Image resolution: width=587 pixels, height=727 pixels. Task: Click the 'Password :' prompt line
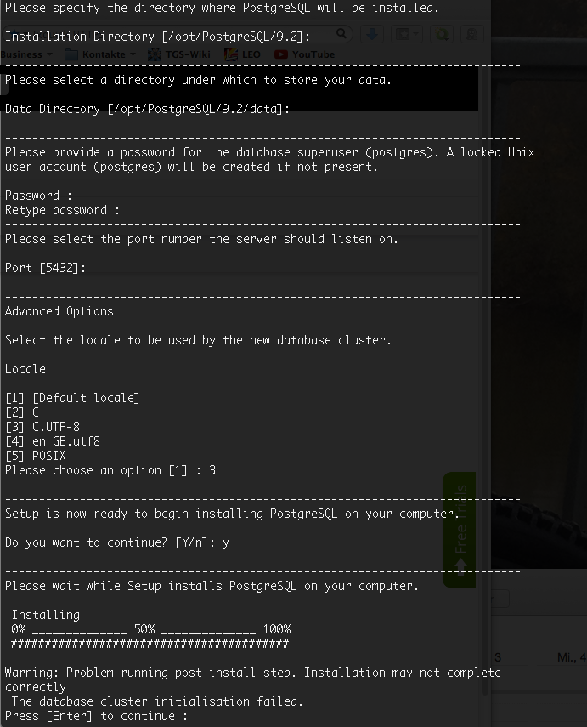[38, 196]
